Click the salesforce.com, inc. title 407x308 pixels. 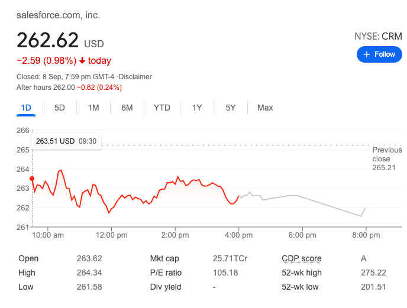(x=58, y=15)
